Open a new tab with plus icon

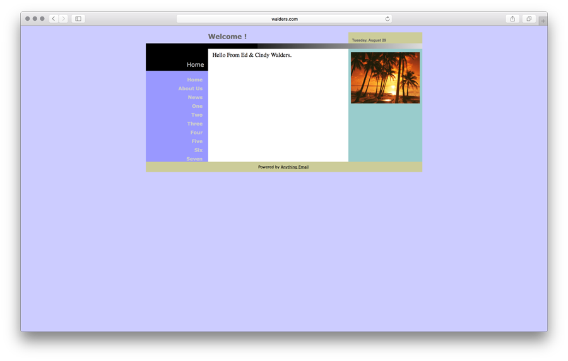click(x=542, y=21)
